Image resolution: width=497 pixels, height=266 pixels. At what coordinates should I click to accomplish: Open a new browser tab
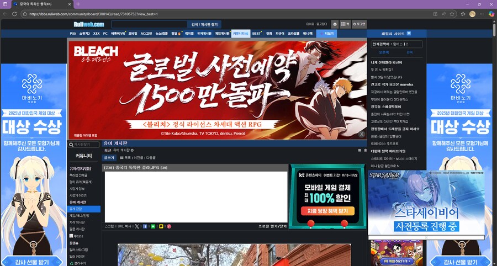coord(78,4)
